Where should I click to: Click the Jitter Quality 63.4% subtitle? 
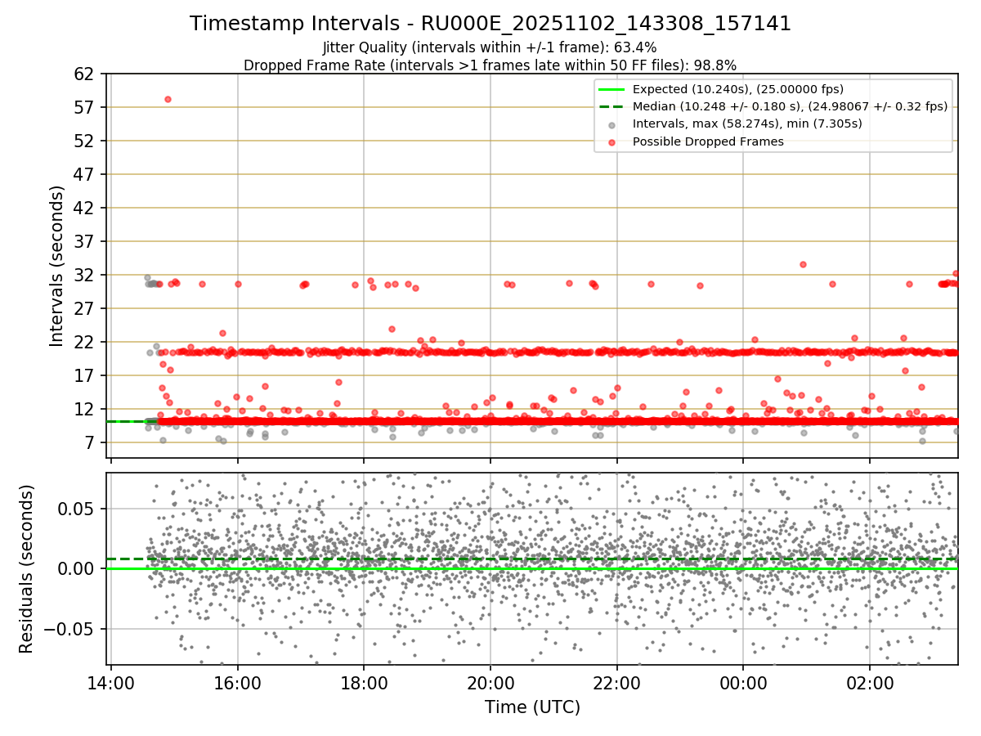[490, 47]
